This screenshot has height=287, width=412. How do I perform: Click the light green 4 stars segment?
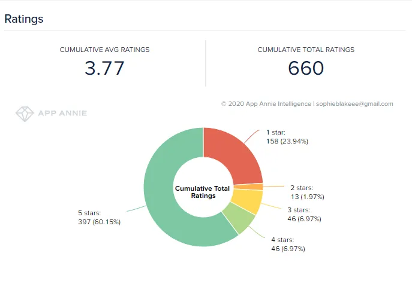coord(238,217)
